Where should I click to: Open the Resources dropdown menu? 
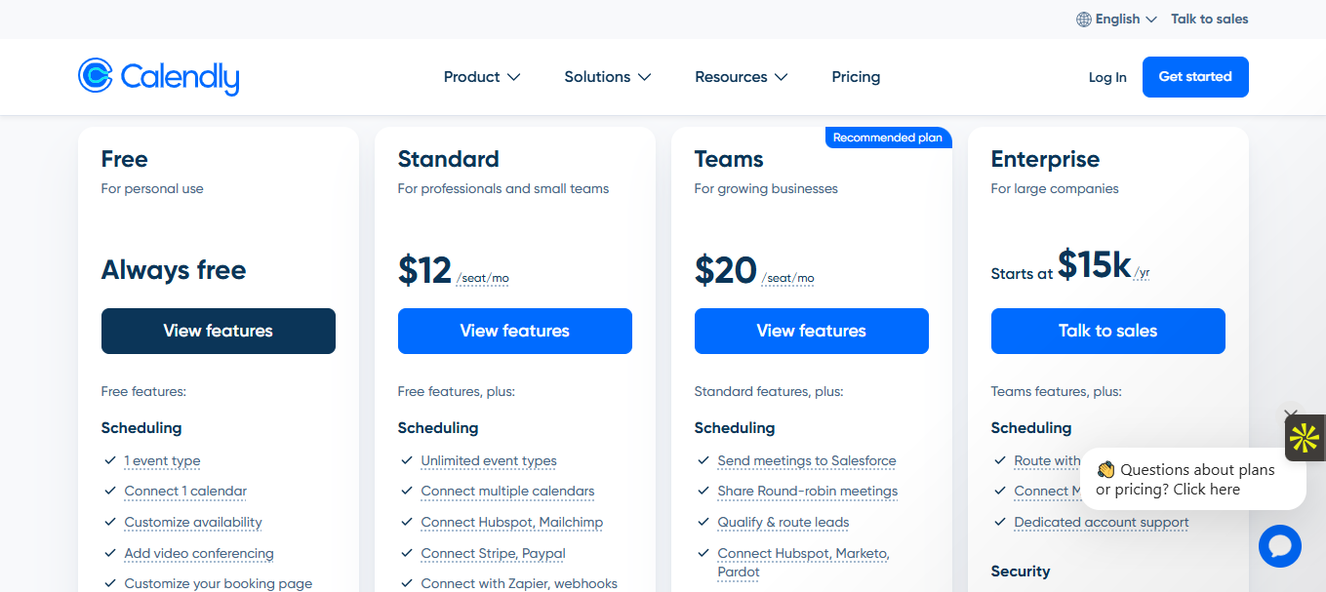(741, 77)
